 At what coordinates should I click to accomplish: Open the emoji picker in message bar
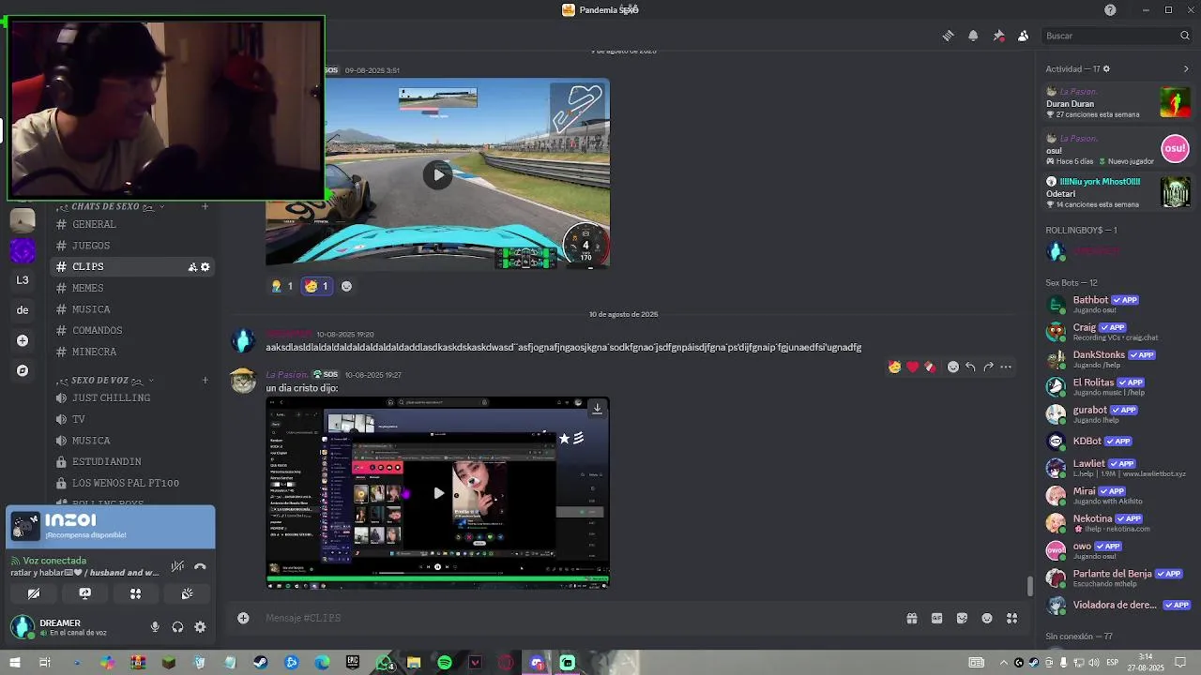pyautogui.click(x=987, y=618)
